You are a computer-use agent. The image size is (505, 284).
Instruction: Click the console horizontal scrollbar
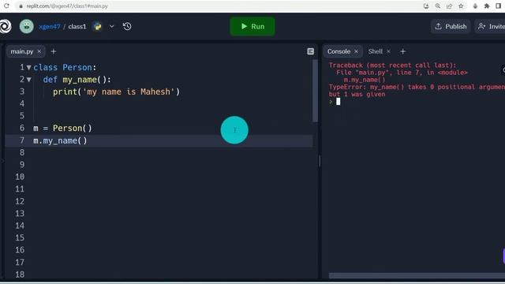point(417,275)
